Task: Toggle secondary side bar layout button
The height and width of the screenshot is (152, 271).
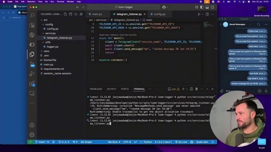Action: click(213, 7)
